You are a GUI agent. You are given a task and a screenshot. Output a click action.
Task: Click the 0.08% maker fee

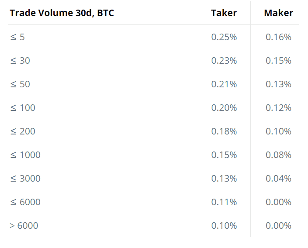(279, 155)
